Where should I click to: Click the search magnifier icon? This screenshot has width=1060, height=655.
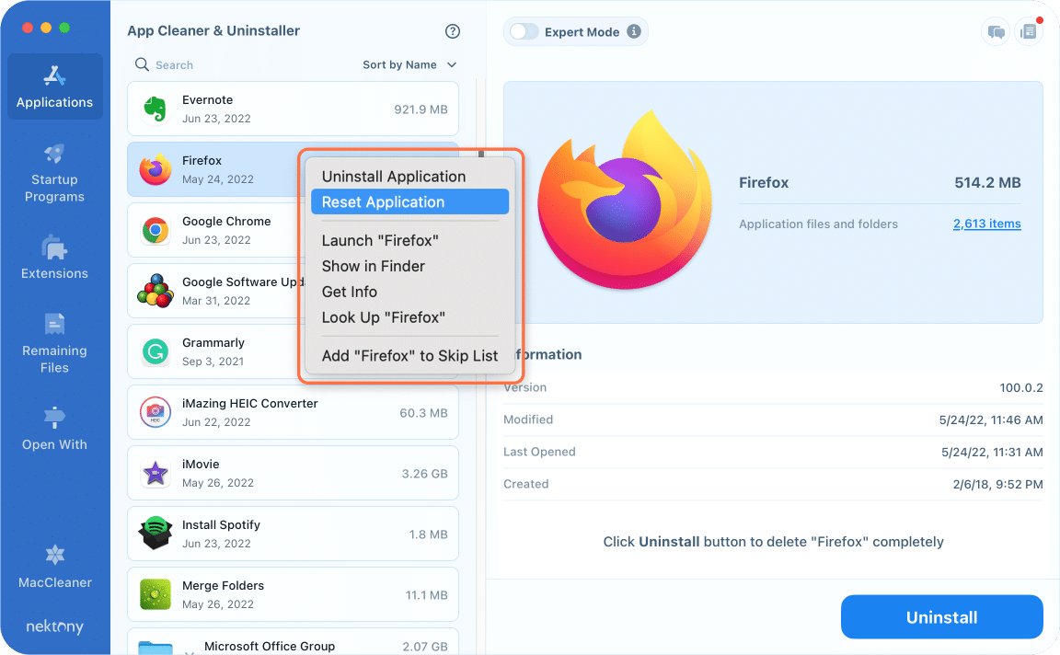[x=142, y=64]
